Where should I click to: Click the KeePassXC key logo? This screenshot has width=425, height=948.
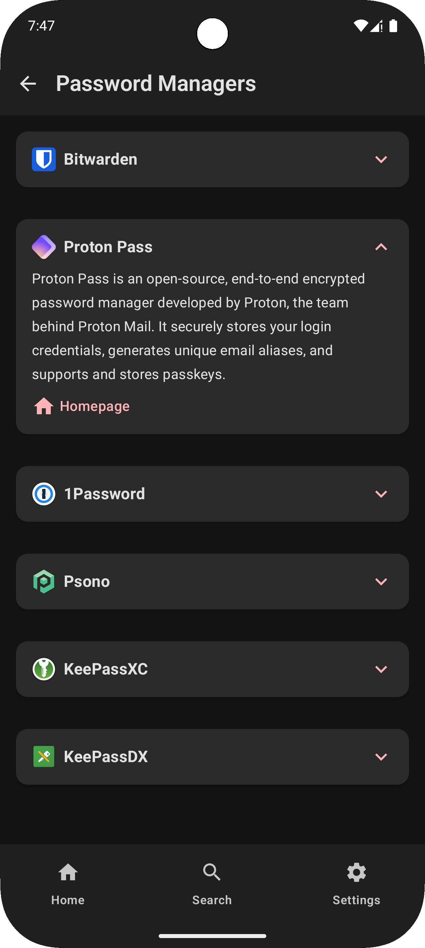44,669
